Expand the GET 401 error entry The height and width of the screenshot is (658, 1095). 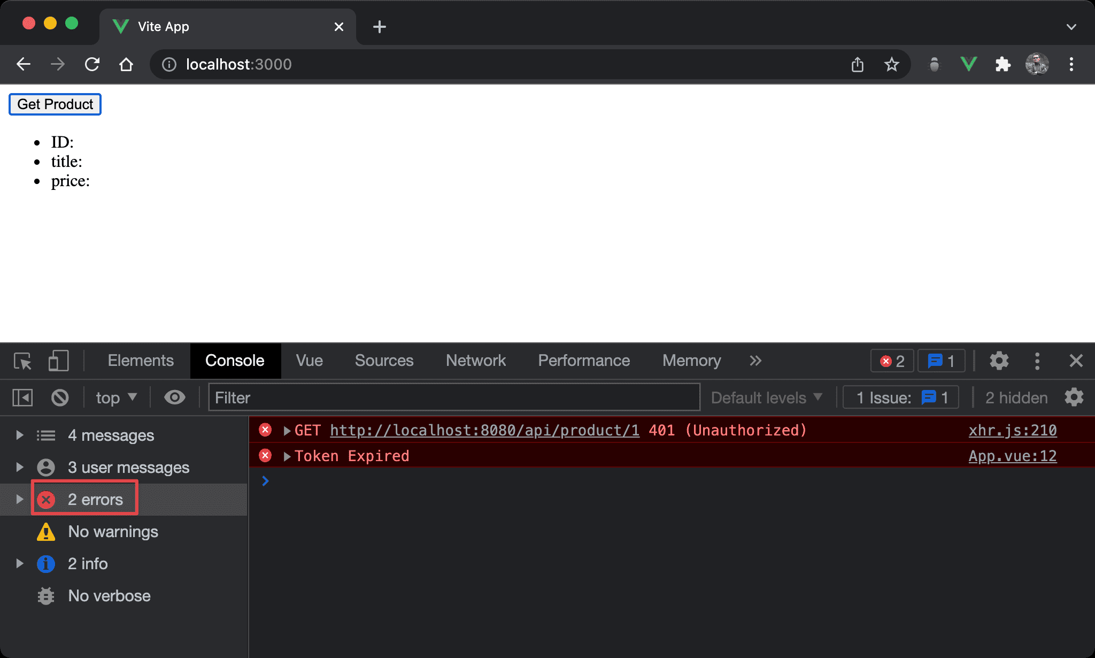(x=287, y=431)
